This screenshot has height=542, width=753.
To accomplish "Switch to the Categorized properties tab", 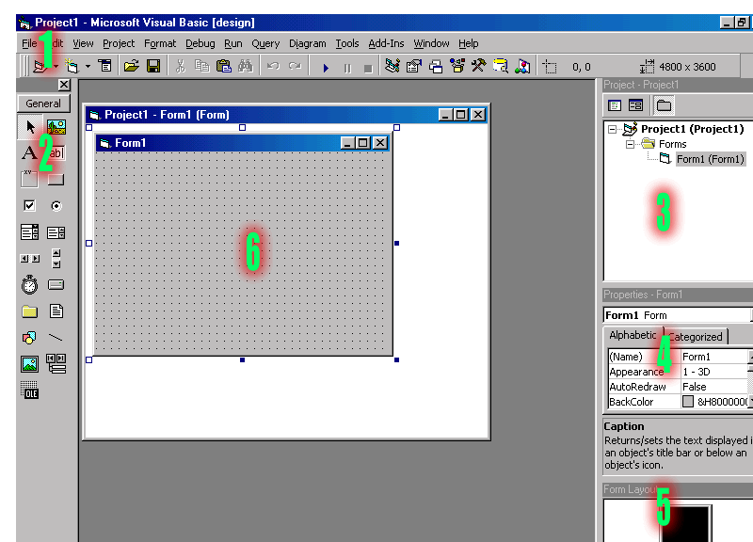I will (696, 337).
